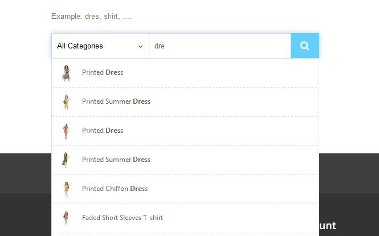Click the magnifying glass search icon
The height and width of the screenshot is (236, 379).
(x=305, y=46)
